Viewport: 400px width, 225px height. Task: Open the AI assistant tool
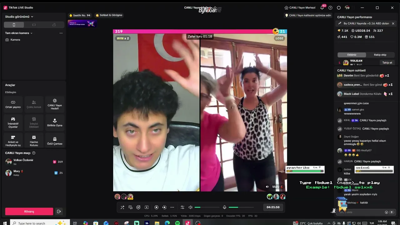[138, 207]
